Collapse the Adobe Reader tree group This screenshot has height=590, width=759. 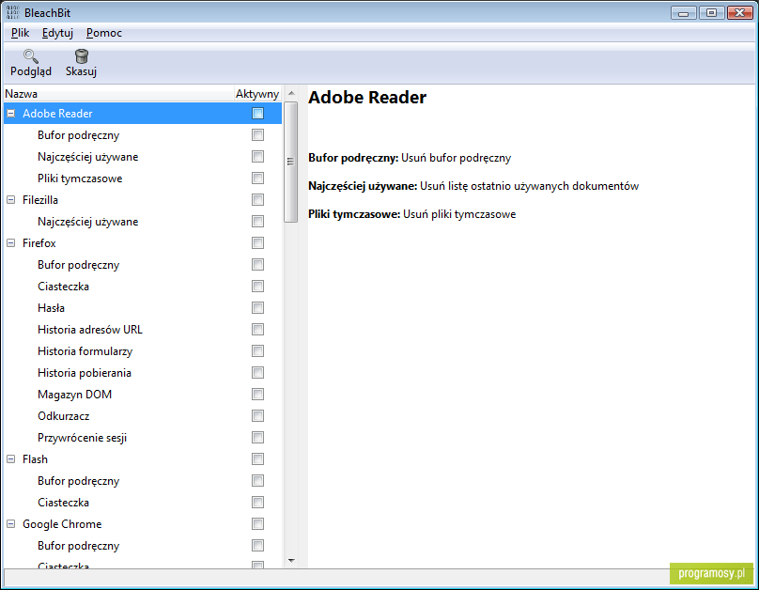(10, 114)
